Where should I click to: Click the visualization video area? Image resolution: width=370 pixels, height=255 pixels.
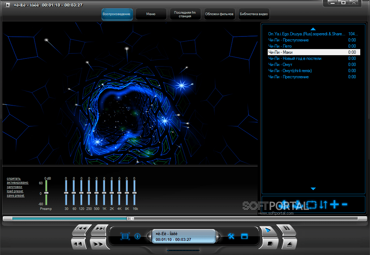click(130, 93)
